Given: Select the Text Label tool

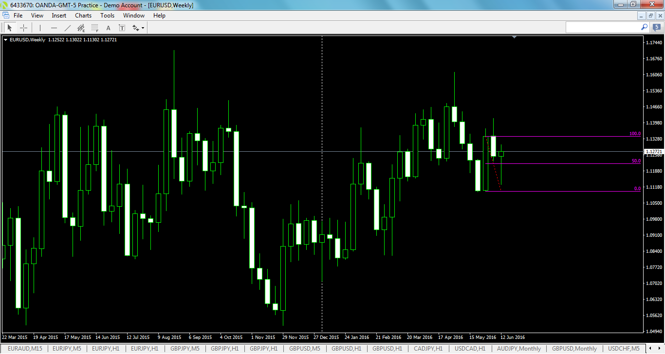Looking at the screenshot, I should (x=122, y=27).
